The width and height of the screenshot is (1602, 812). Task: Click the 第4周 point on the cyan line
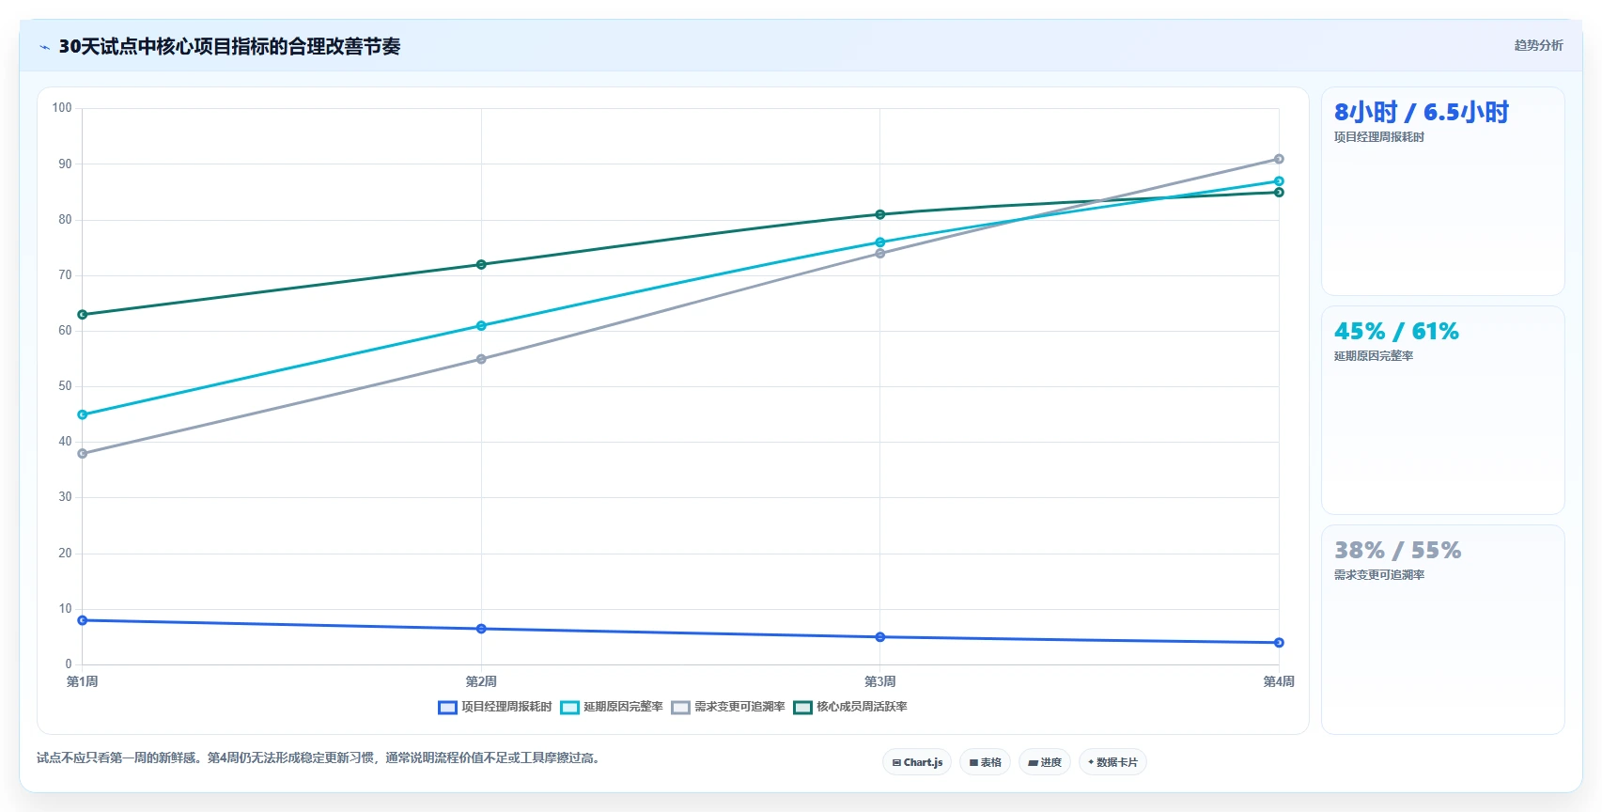click(1279, 181)
